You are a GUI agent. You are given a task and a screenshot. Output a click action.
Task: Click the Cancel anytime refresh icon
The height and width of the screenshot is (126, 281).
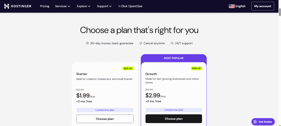click(x=140, y=43)
